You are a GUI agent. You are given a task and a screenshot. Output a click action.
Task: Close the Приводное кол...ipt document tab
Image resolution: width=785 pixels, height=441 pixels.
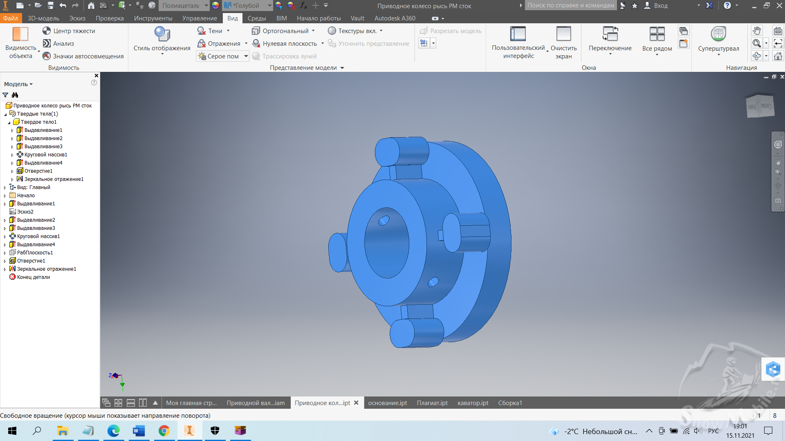tap(356, 403)
